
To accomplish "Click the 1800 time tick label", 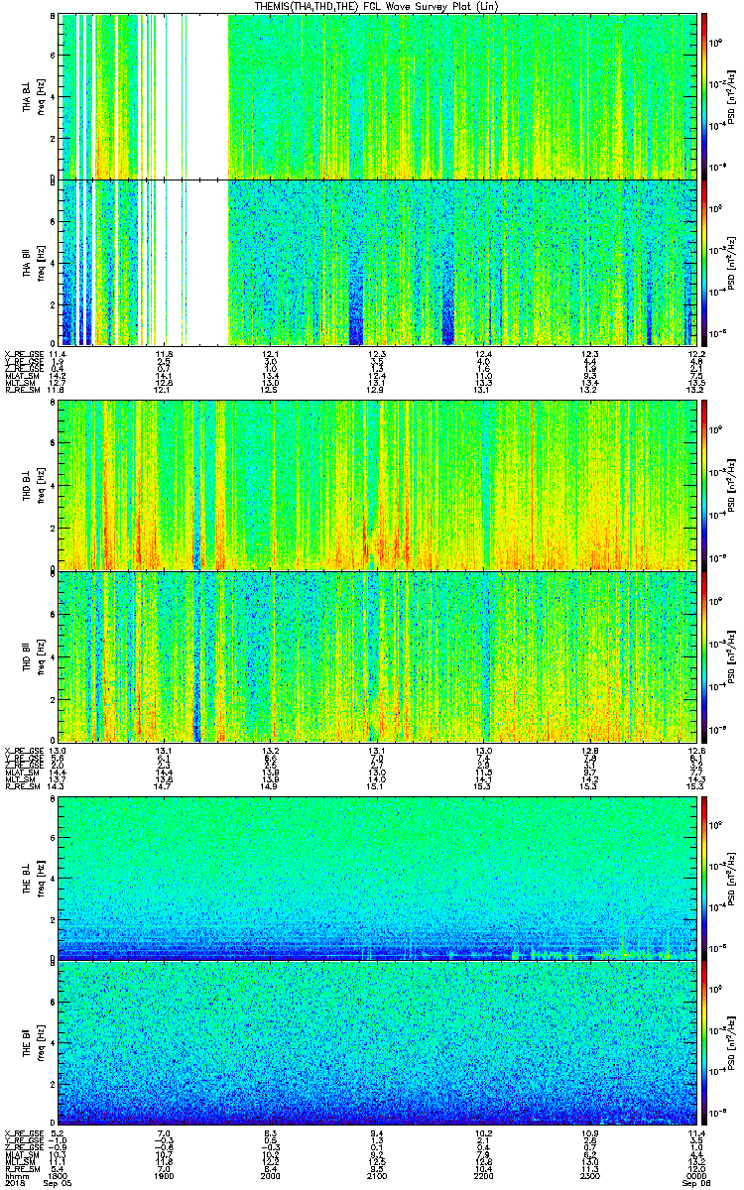I will pos(60,1176).
